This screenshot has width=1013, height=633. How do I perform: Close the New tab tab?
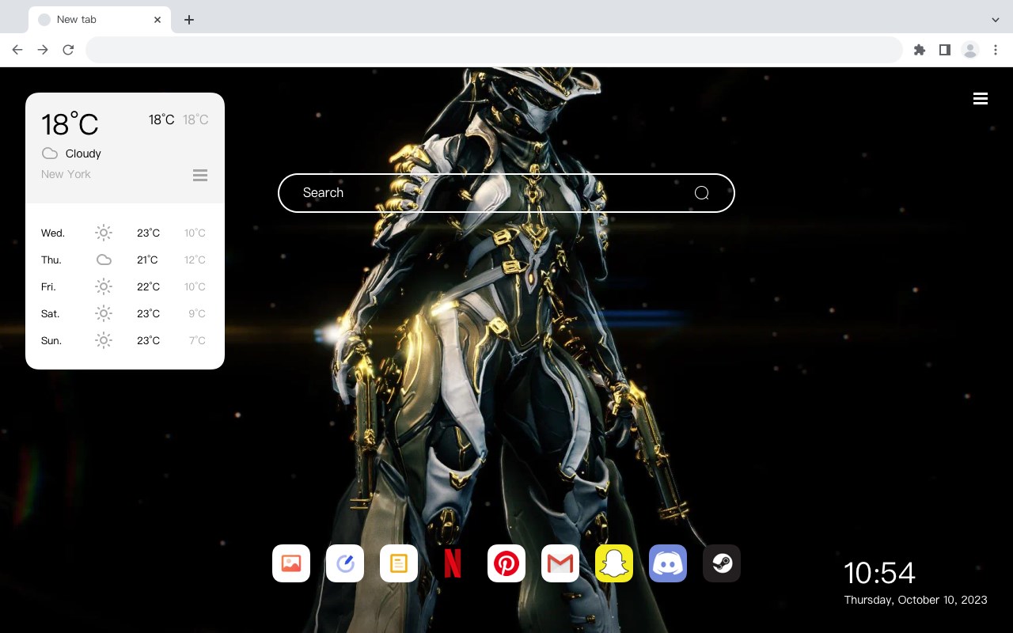tap(157, 20)
